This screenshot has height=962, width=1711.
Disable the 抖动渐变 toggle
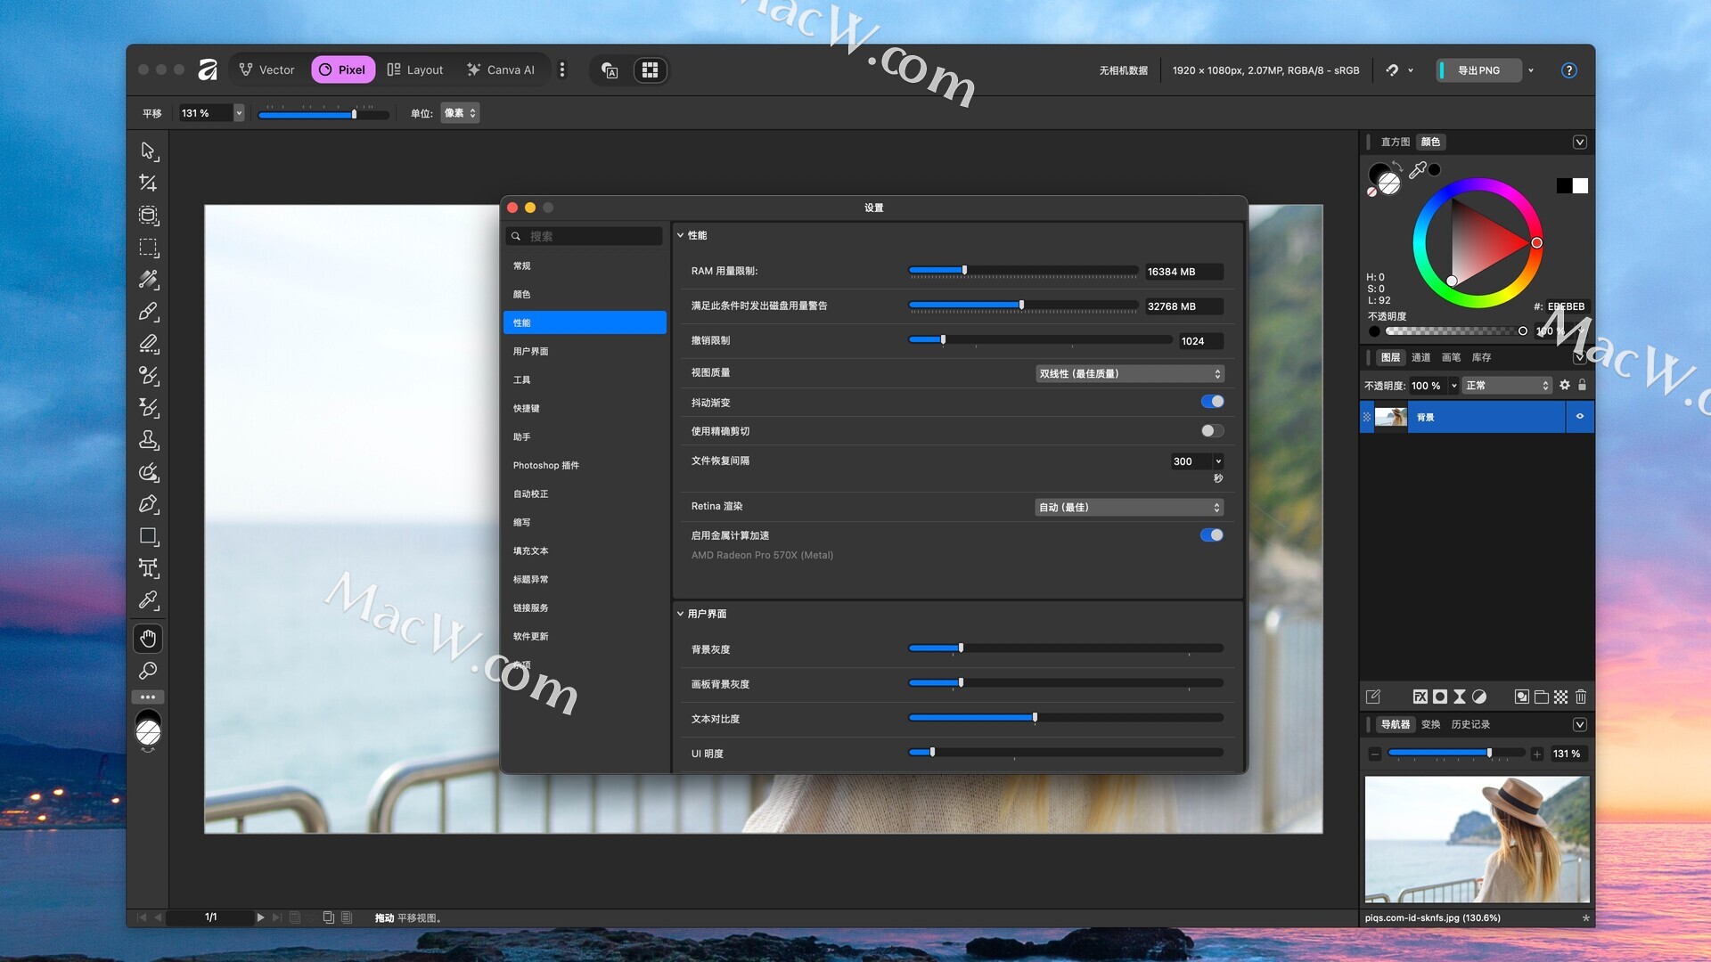(x=1212, y=402)
